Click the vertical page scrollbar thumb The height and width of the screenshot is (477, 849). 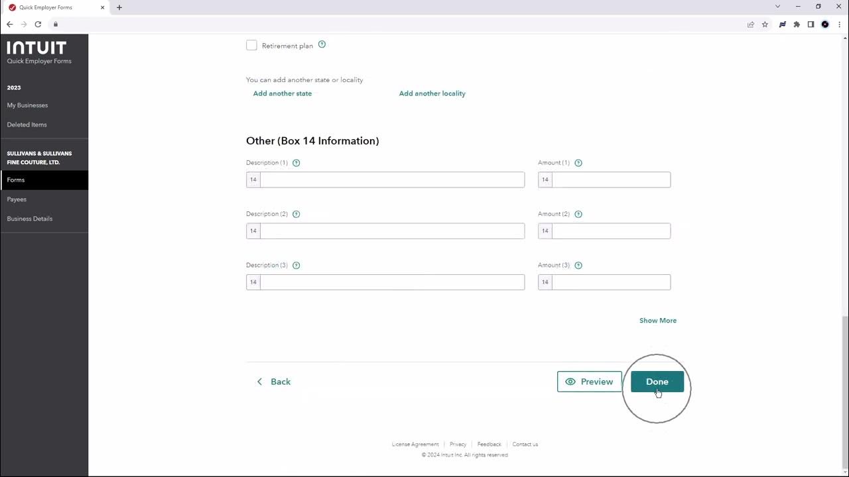pyautogui.click(x=844, y=391)
